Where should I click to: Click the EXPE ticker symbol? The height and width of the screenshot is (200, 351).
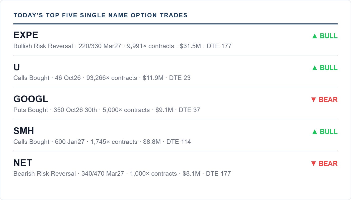(x=26, y=35)
